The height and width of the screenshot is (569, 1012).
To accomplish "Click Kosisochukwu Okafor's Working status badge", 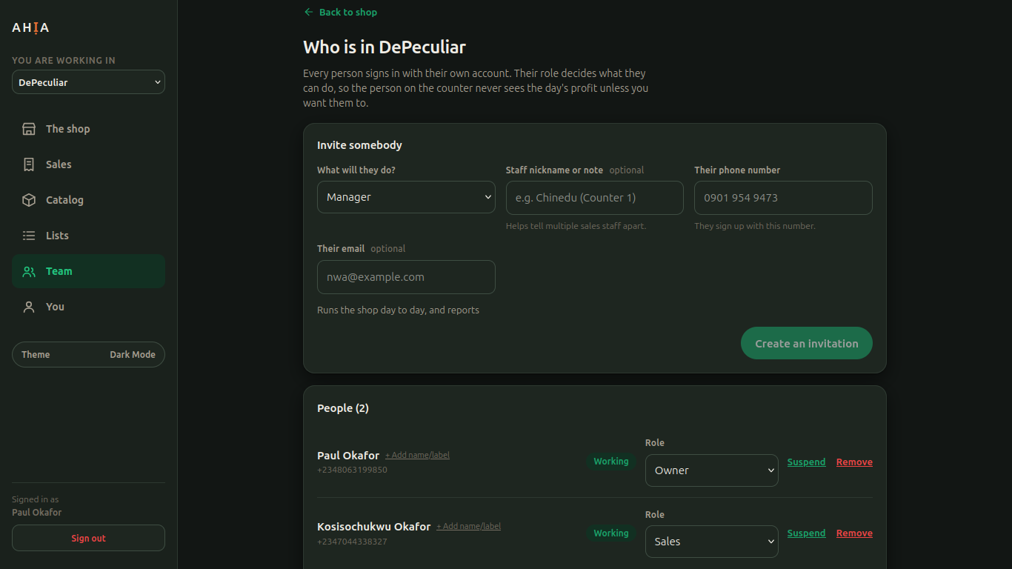I will (x=611, y=533).
